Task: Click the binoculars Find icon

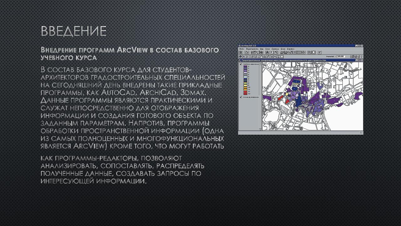Action: pyautogui.click(x=267, y=52)
